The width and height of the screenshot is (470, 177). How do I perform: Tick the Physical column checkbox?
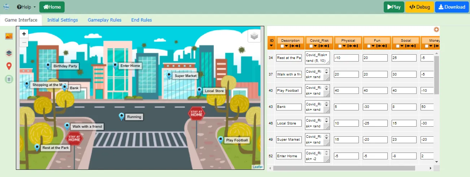(340, 46)
